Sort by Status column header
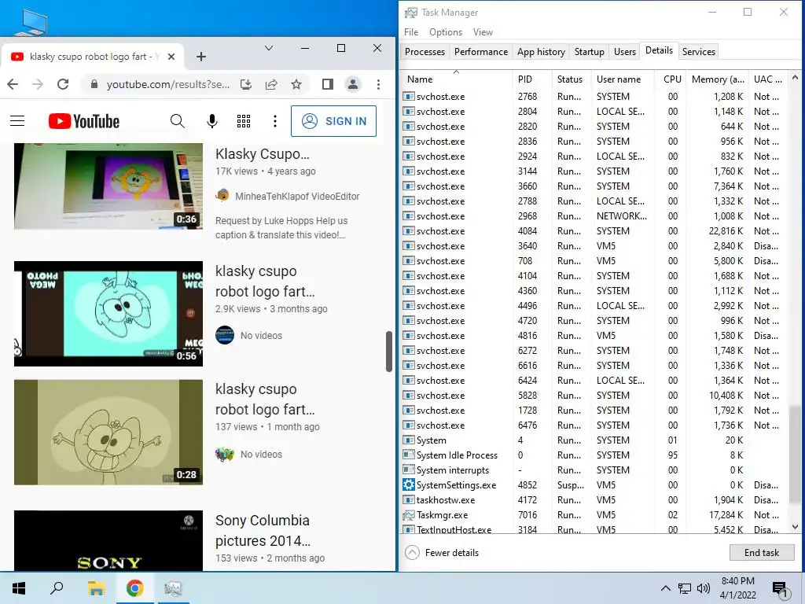 click(571, 79)
